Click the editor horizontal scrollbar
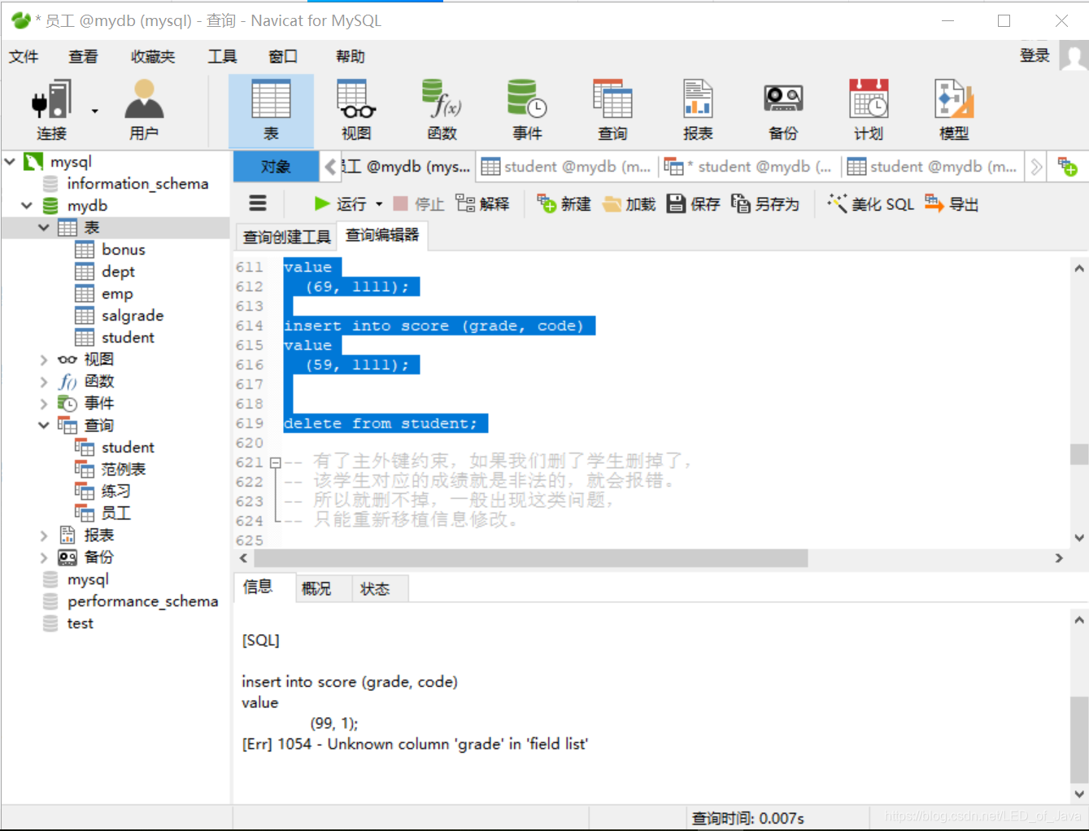Viewport: 1089px width, 831px height. click(530, 558)
